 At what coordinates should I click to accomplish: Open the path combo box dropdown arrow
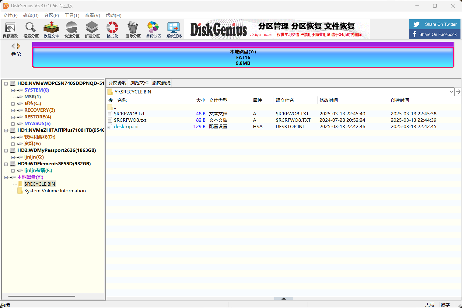(x=451, y=92)
